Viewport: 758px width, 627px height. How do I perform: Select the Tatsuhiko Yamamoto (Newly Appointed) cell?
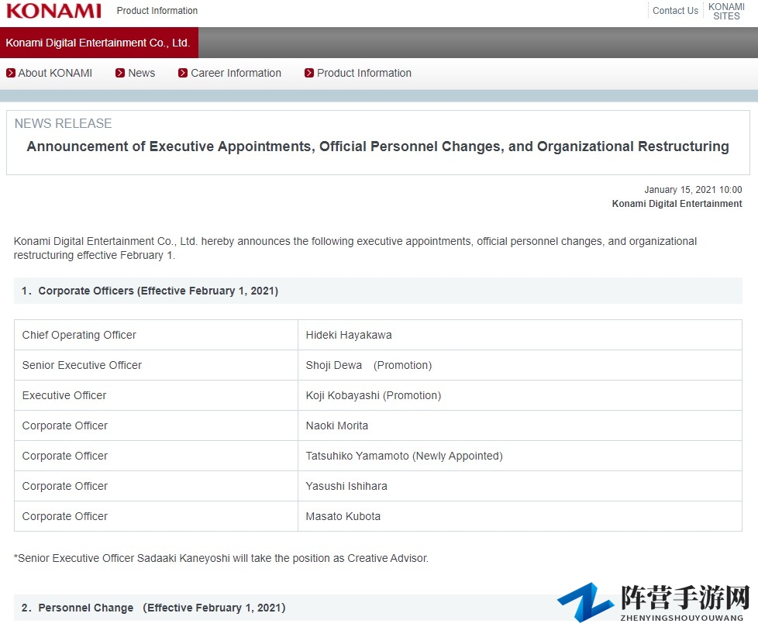520,456
